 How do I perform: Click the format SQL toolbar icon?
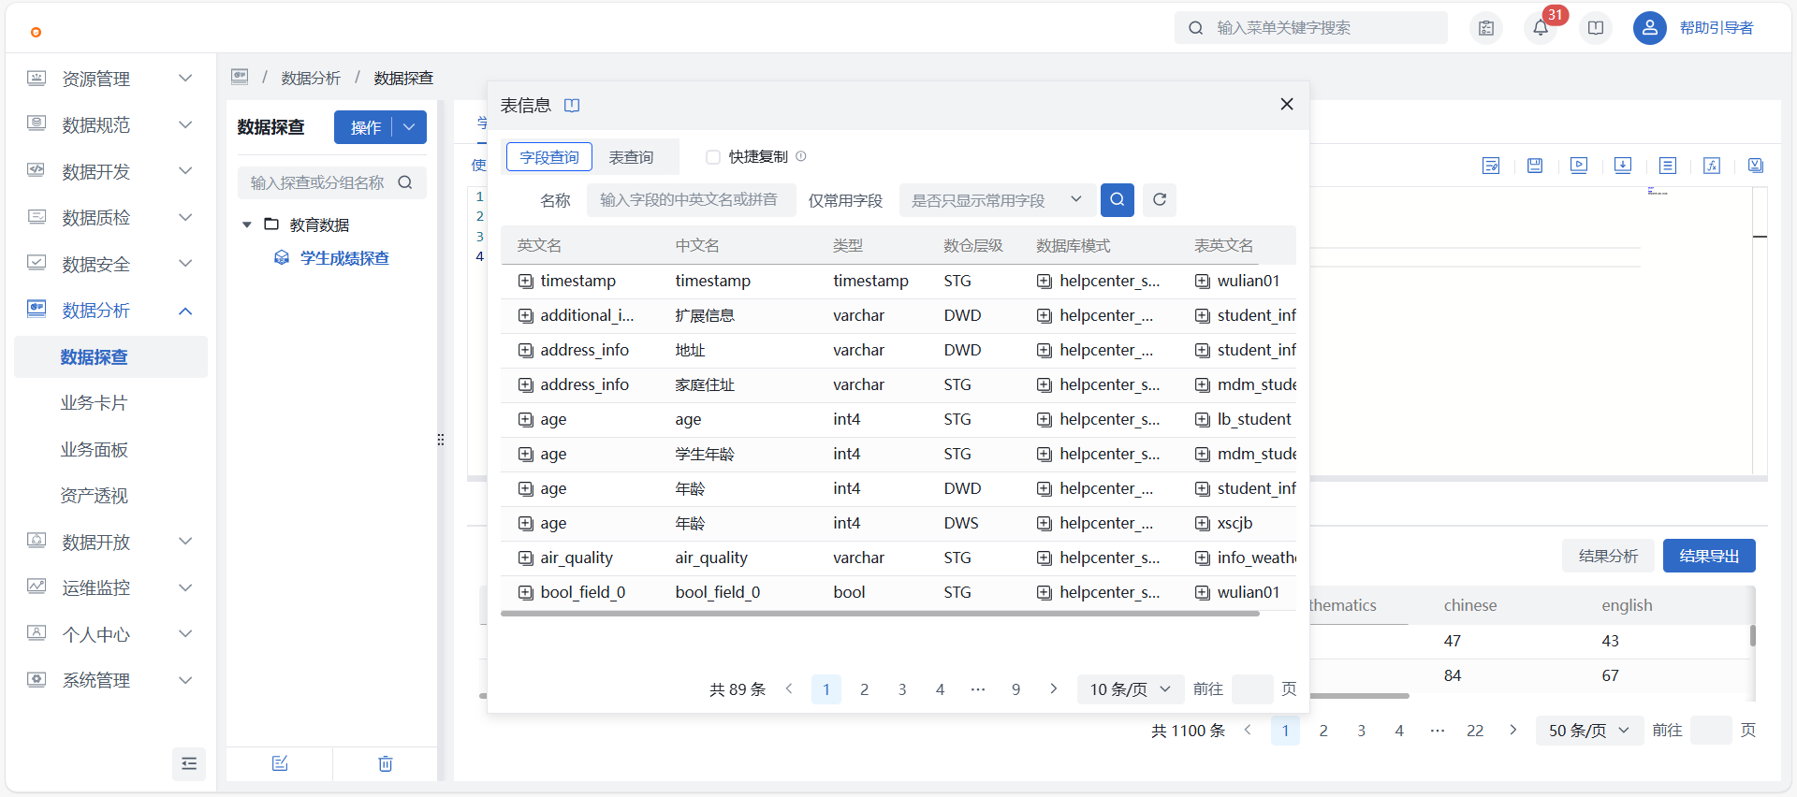(x=1491, y=166)
